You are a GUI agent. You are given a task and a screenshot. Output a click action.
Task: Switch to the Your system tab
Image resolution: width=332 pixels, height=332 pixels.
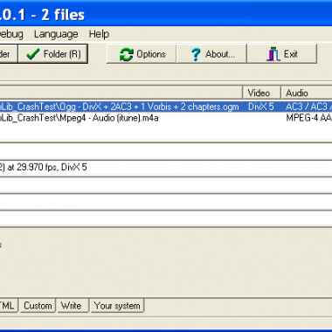[x=117, y=306]
